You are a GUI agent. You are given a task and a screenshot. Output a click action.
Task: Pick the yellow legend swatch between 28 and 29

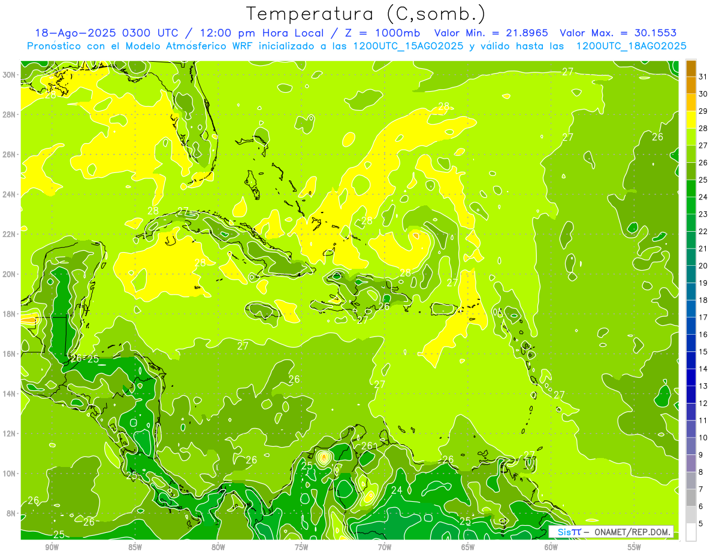coord(691,120)
